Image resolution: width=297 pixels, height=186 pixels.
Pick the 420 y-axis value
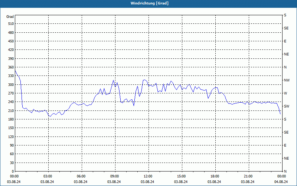(11, 50)
